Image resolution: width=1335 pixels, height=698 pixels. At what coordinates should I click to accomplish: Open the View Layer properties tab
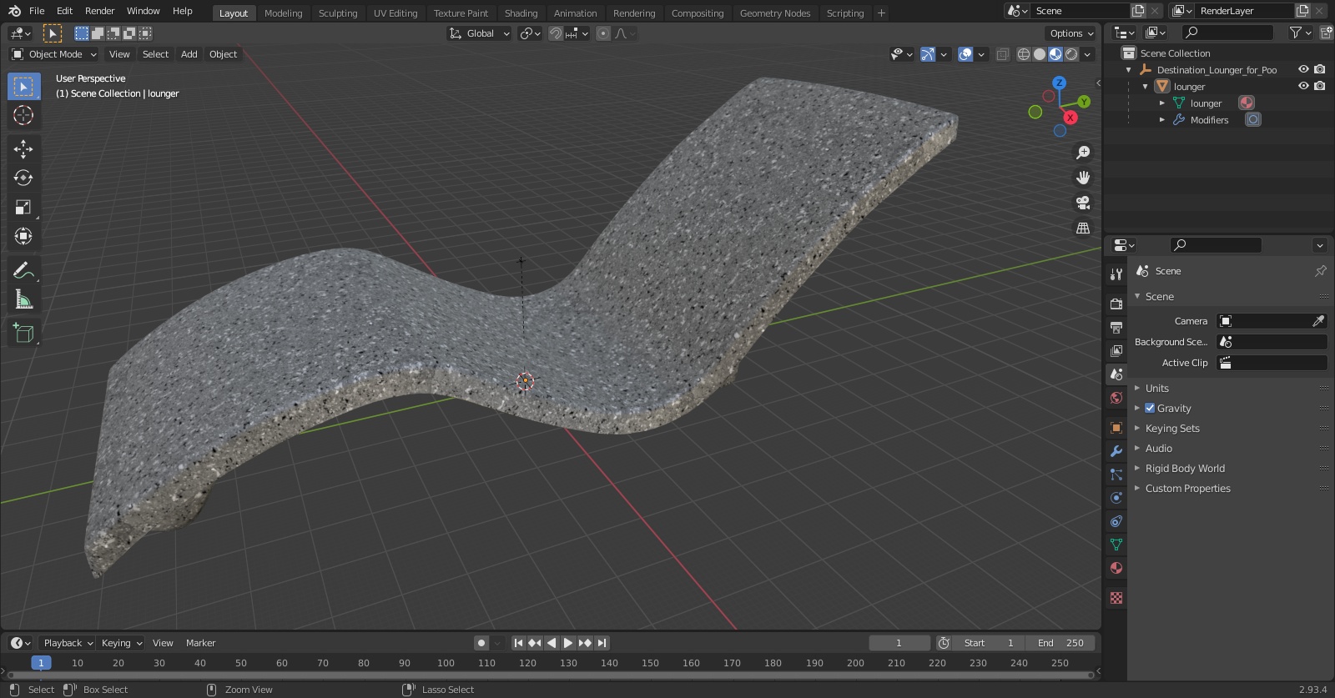(1116, 351)
